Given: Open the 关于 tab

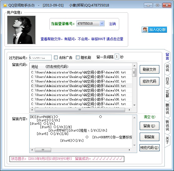Looking at the screenshot, I should (x=167, y=140).
